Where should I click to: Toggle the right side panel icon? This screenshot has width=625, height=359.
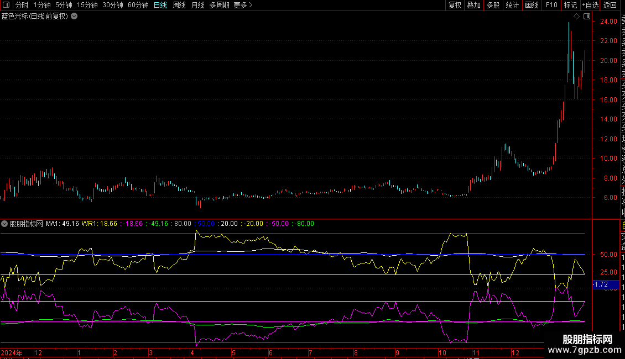[587, 17]
